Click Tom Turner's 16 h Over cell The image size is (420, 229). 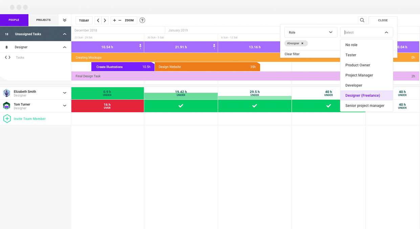pyautogui.click(x=107, y=106)
